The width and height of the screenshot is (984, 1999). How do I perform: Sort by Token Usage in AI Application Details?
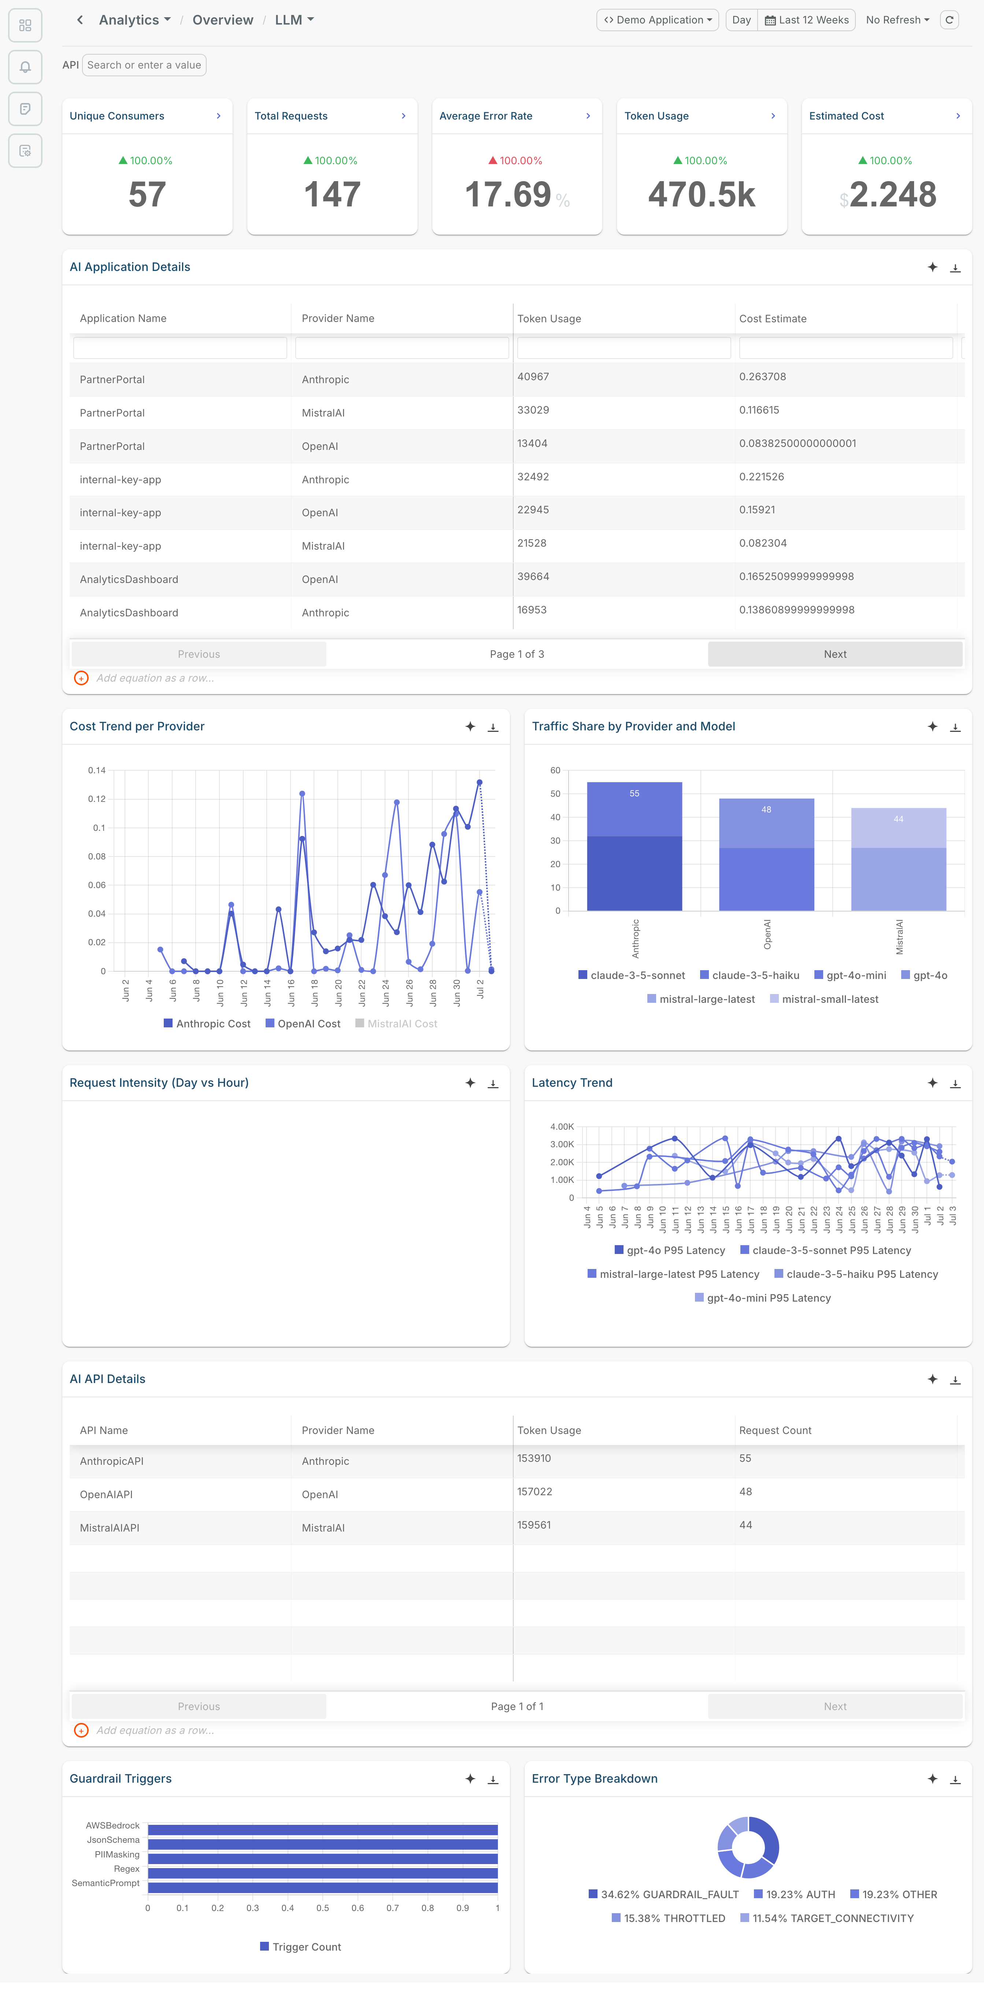[x=549, y=319]
